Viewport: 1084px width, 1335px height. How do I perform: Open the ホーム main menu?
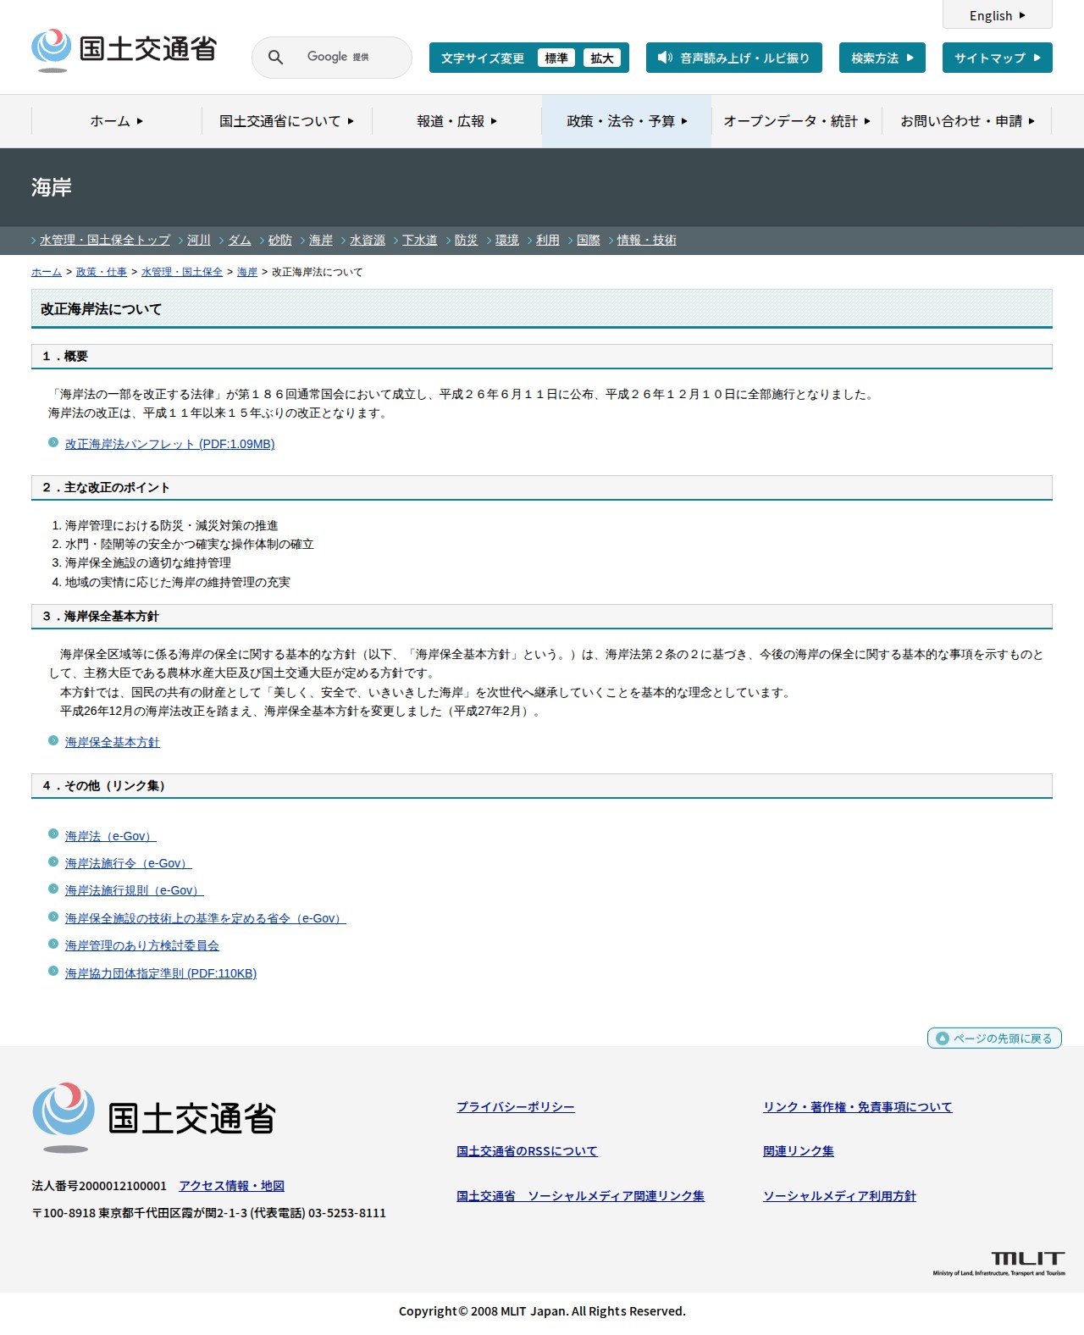tap(117, 121)
